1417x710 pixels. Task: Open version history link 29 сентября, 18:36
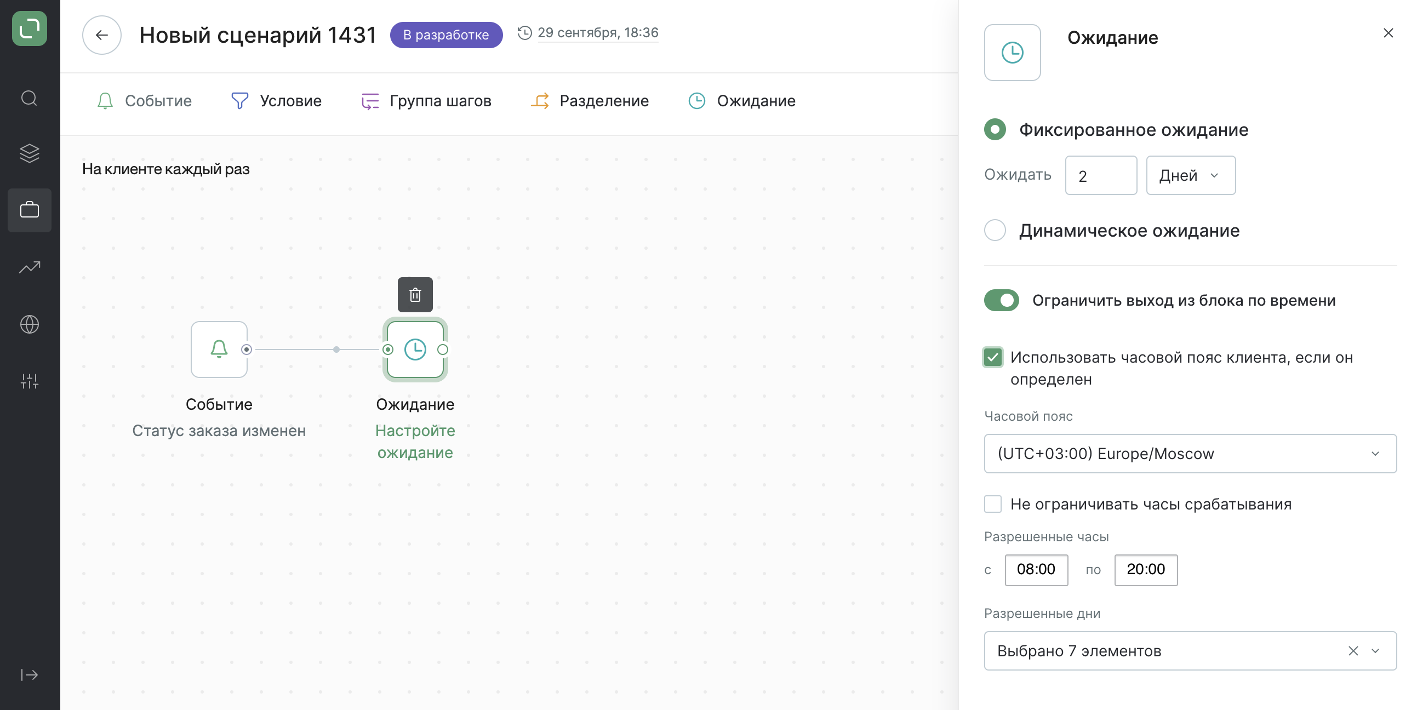[598, 33]
